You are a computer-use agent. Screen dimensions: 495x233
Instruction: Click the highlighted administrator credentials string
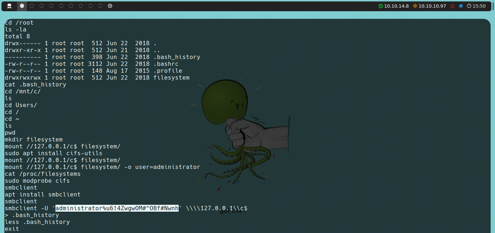click(117, 208)
